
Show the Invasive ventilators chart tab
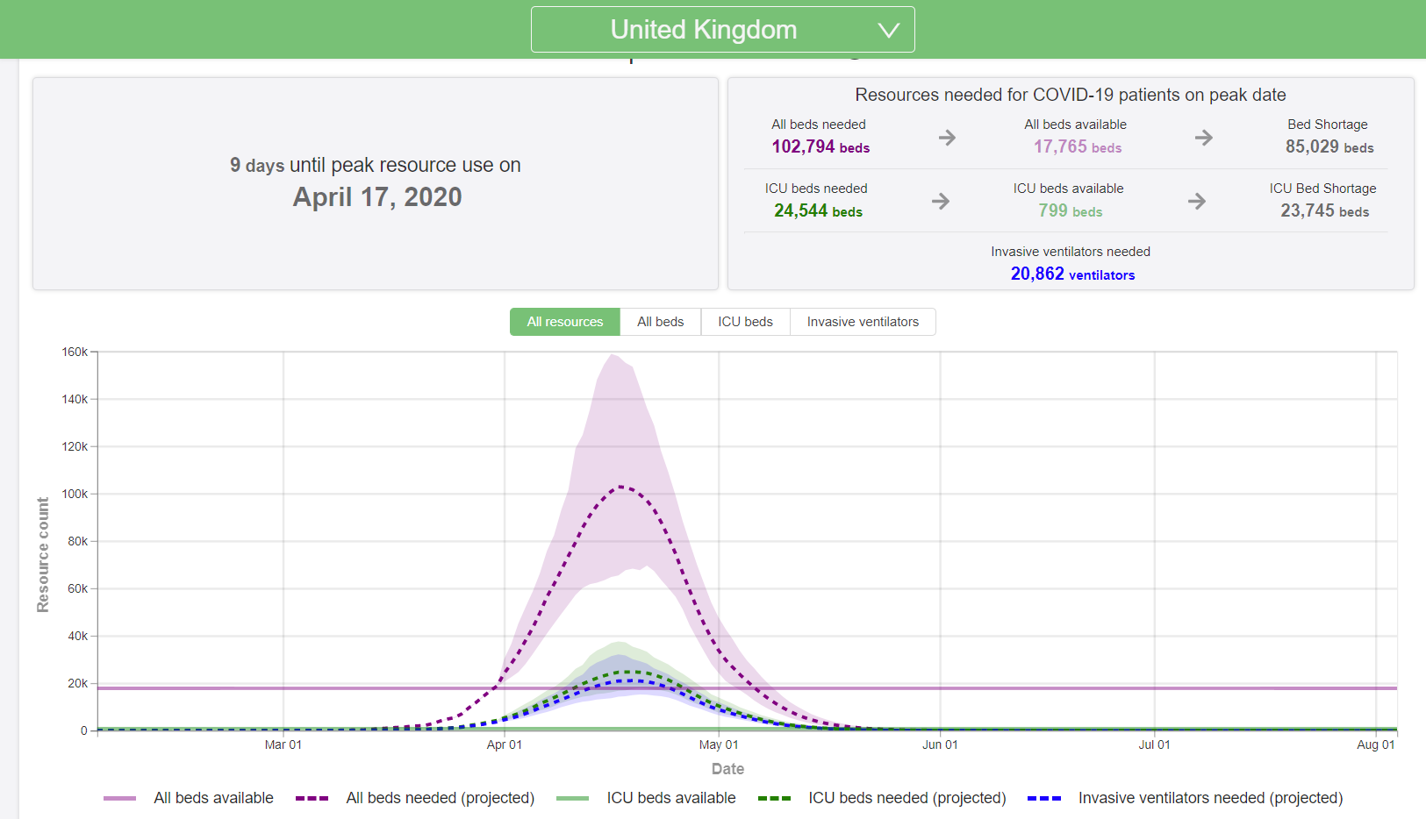863,322
